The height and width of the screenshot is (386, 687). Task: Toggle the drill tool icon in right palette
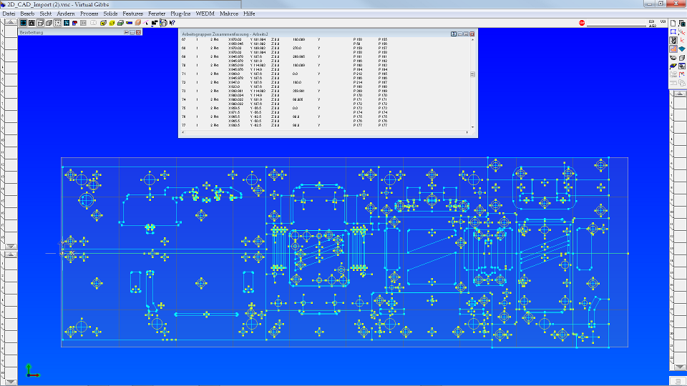pyautogui.click(x=673, y=40)
